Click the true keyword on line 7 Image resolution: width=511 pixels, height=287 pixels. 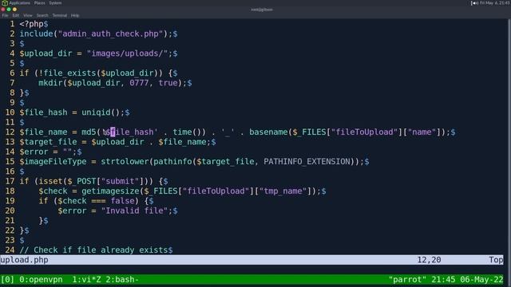coord(168,83)
